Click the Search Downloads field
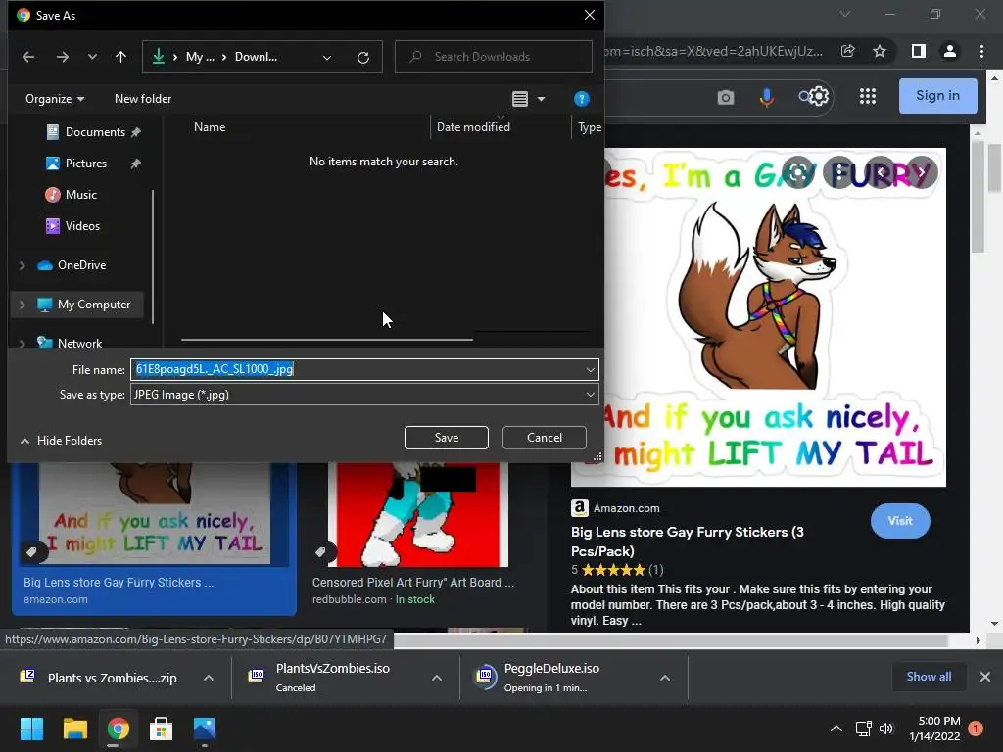Screen dimensions: 1003x752 (494, 57)
